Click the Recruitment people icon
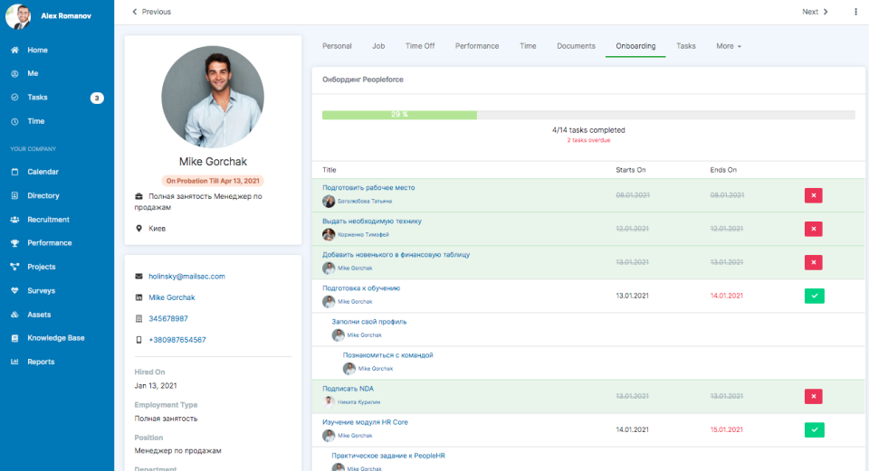The width and height of the screenshot is (869, 471). 14,220
